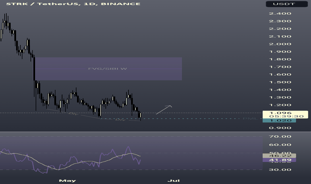Click the 41.89 RSI value label

point(279,160)
